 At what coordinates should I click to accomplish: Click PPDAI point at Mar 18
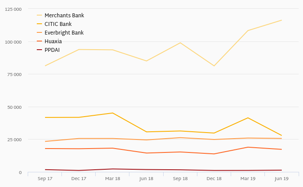click(x=113, y=169)
